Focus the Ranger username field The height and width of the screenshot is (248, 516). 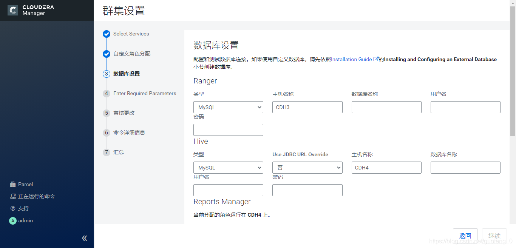pos(465,107)
